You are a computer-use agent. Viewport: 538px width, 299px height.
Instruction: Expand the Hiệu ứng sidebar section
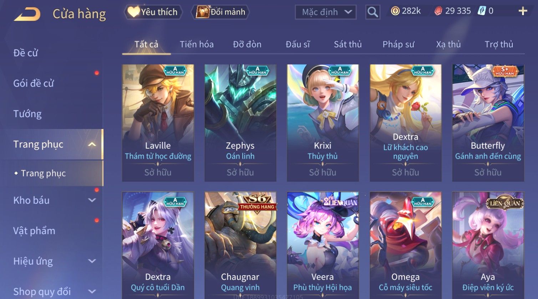tap(92, 261)
